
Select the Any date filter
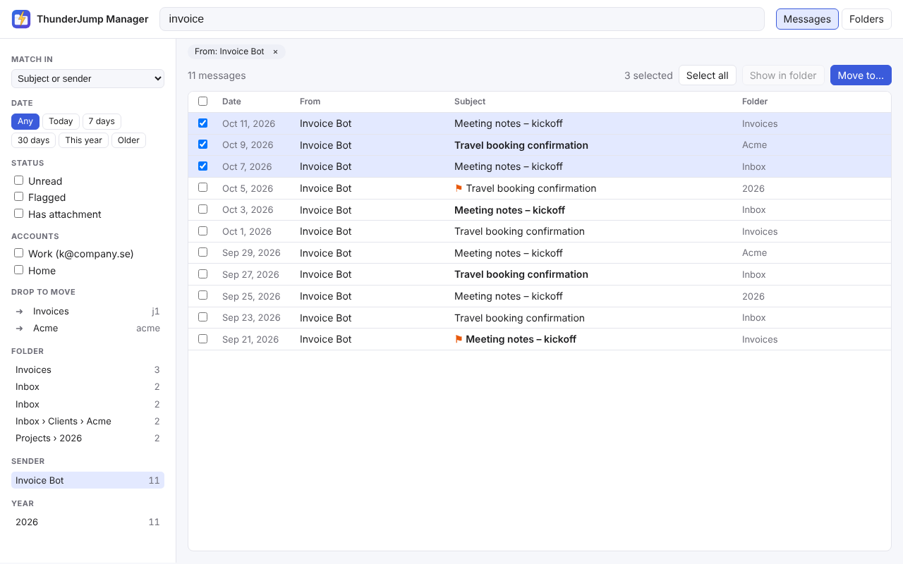click(25, 121)
